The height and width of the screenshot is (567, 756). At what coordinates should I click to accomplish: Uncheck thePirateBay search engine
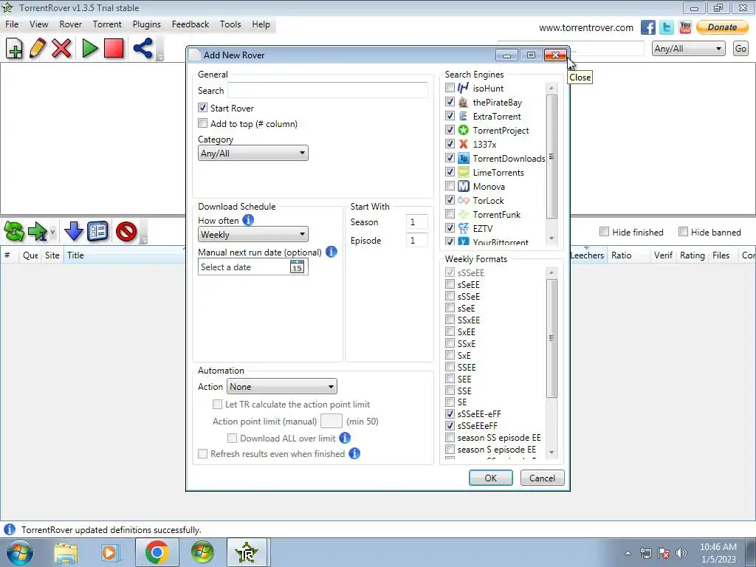[x=450, y=102]
